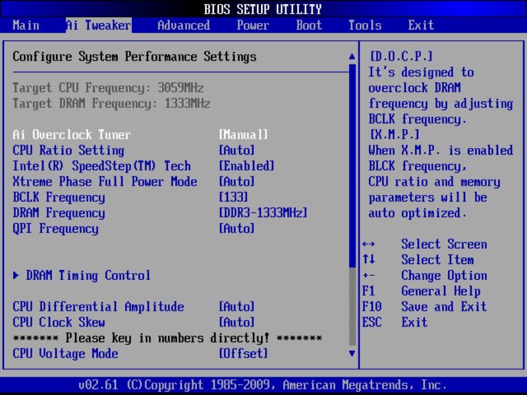The image size is (527, 395).
Task: Open the CPU Ratio Setting [Auto] option
Action: [x=236, y=150]
